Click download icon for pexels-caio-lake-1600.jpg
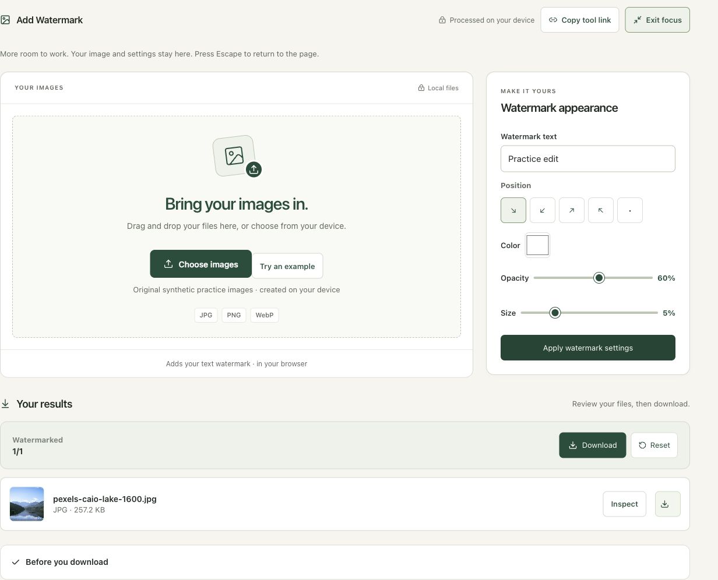 click(668, 504)
